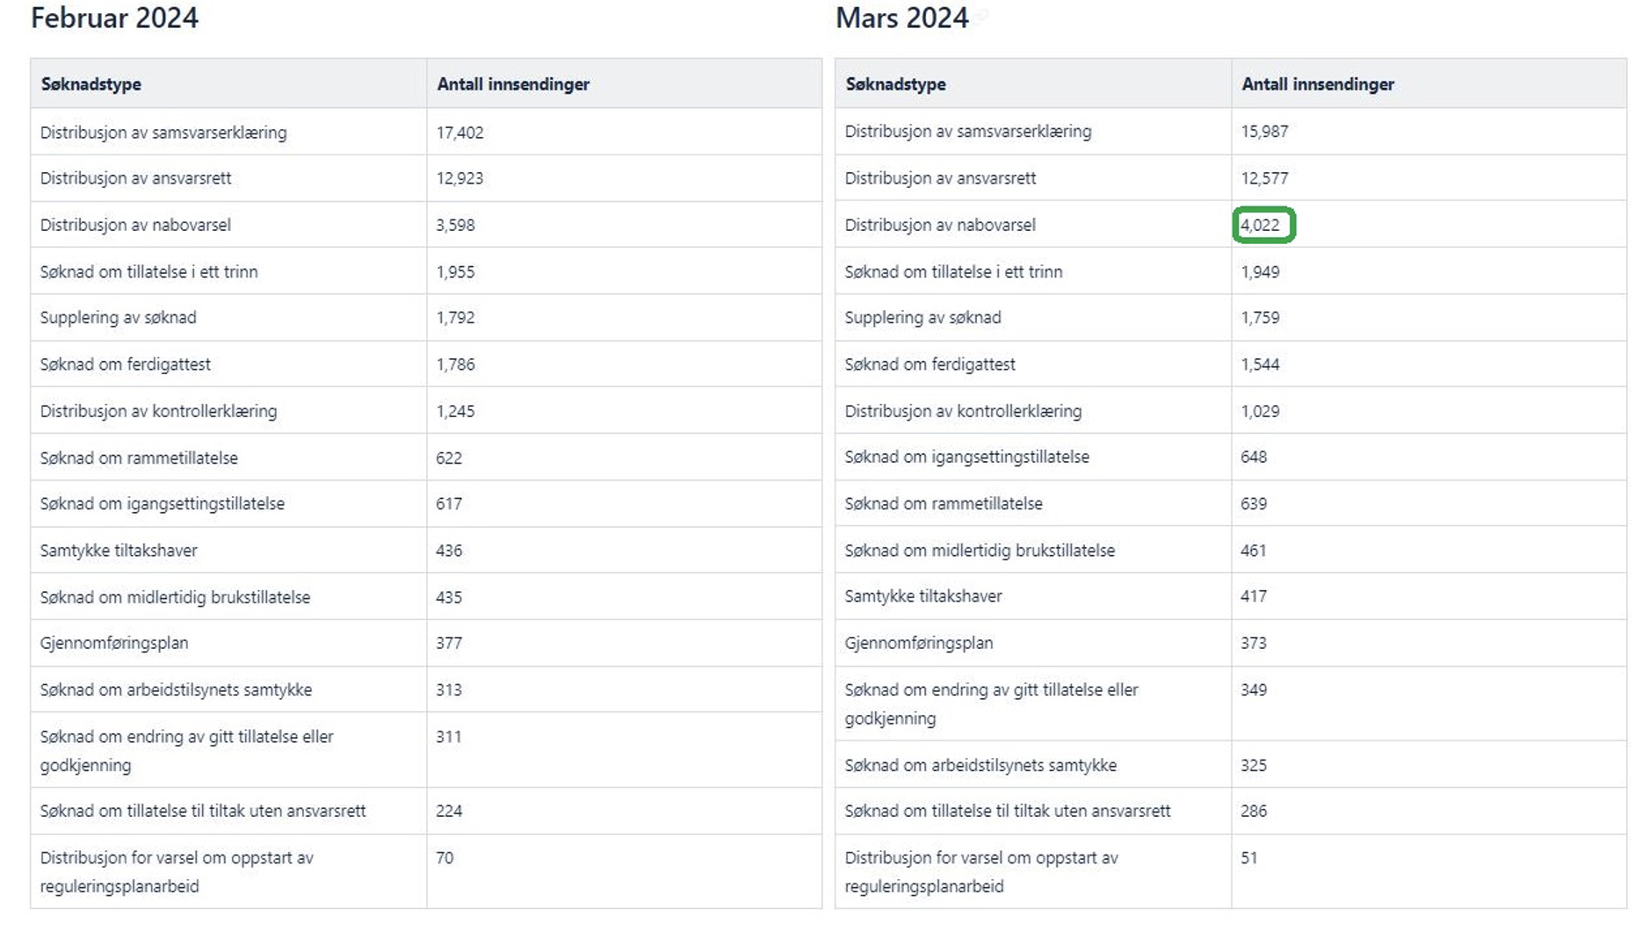This screenshot has height=938, width=1635.
Task: Click the value 1,759 in Mars
Action: click(1260, 318)
